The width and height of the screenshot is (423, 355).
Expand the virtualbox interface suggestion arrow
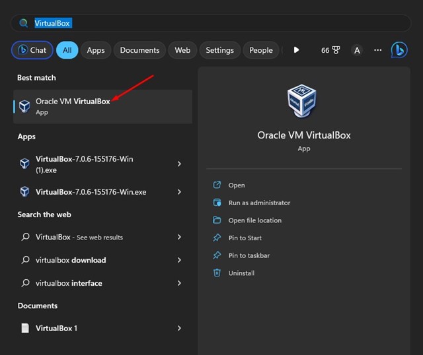(x=179, y=283)
